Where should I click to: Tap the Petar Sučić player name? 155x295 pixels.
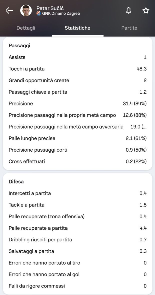[50, 8]
